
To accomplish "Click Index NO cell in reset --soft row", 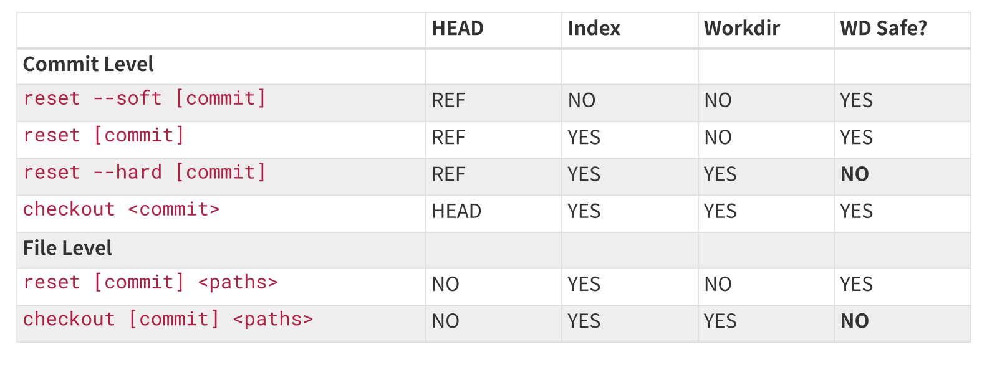I will (581, 101).
